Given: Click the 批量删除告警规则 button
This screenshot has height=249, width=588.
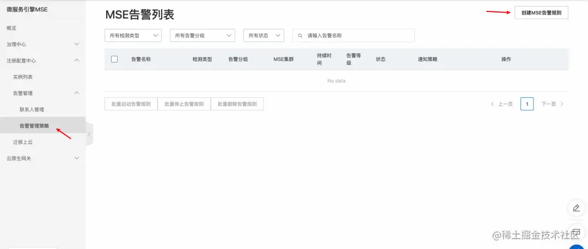Looking at the screenshot, I should [237, 104].
